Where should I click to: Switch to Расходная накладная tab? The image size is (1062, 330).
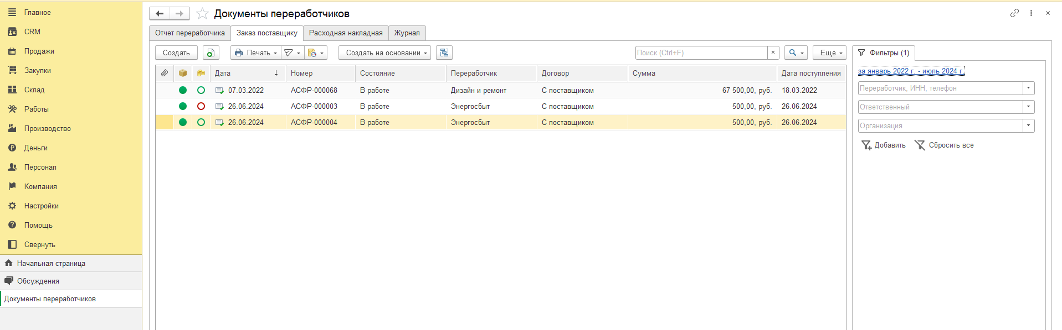(346, 33)
